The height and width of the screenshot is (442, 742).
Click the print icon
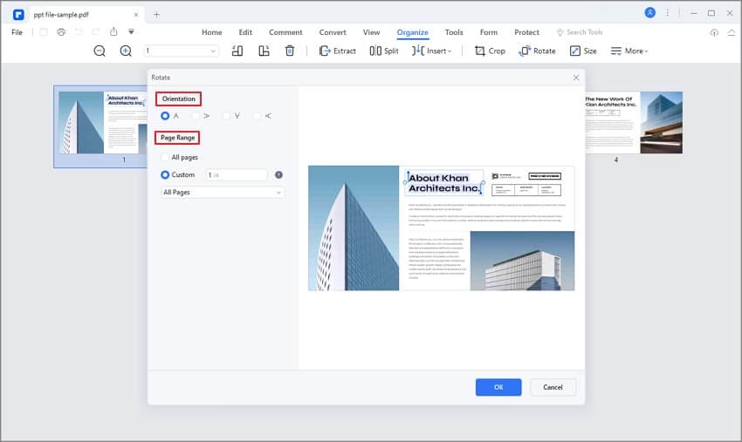tap(61, 32)
